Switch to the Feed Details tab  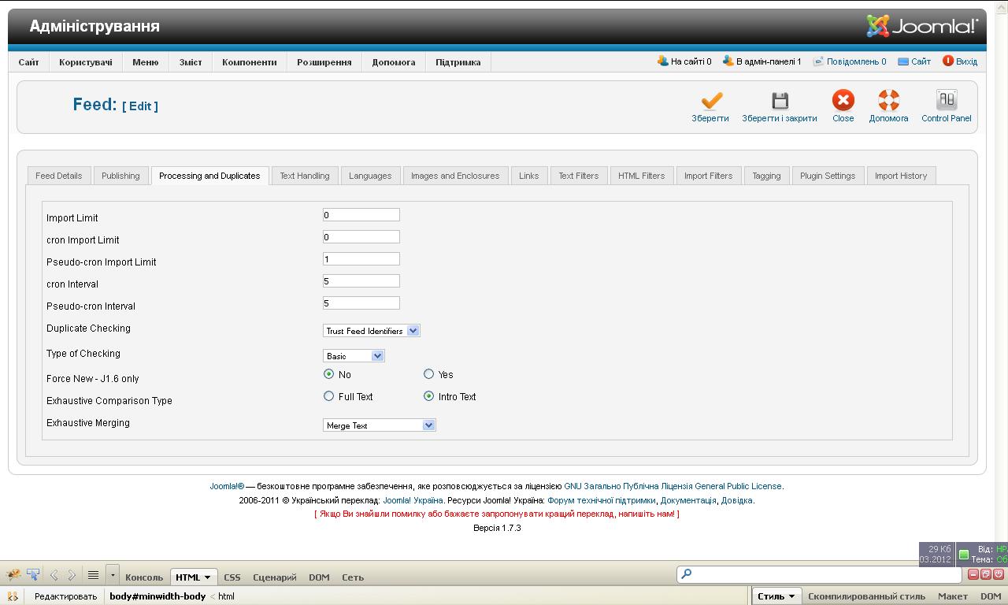point(59,176)
